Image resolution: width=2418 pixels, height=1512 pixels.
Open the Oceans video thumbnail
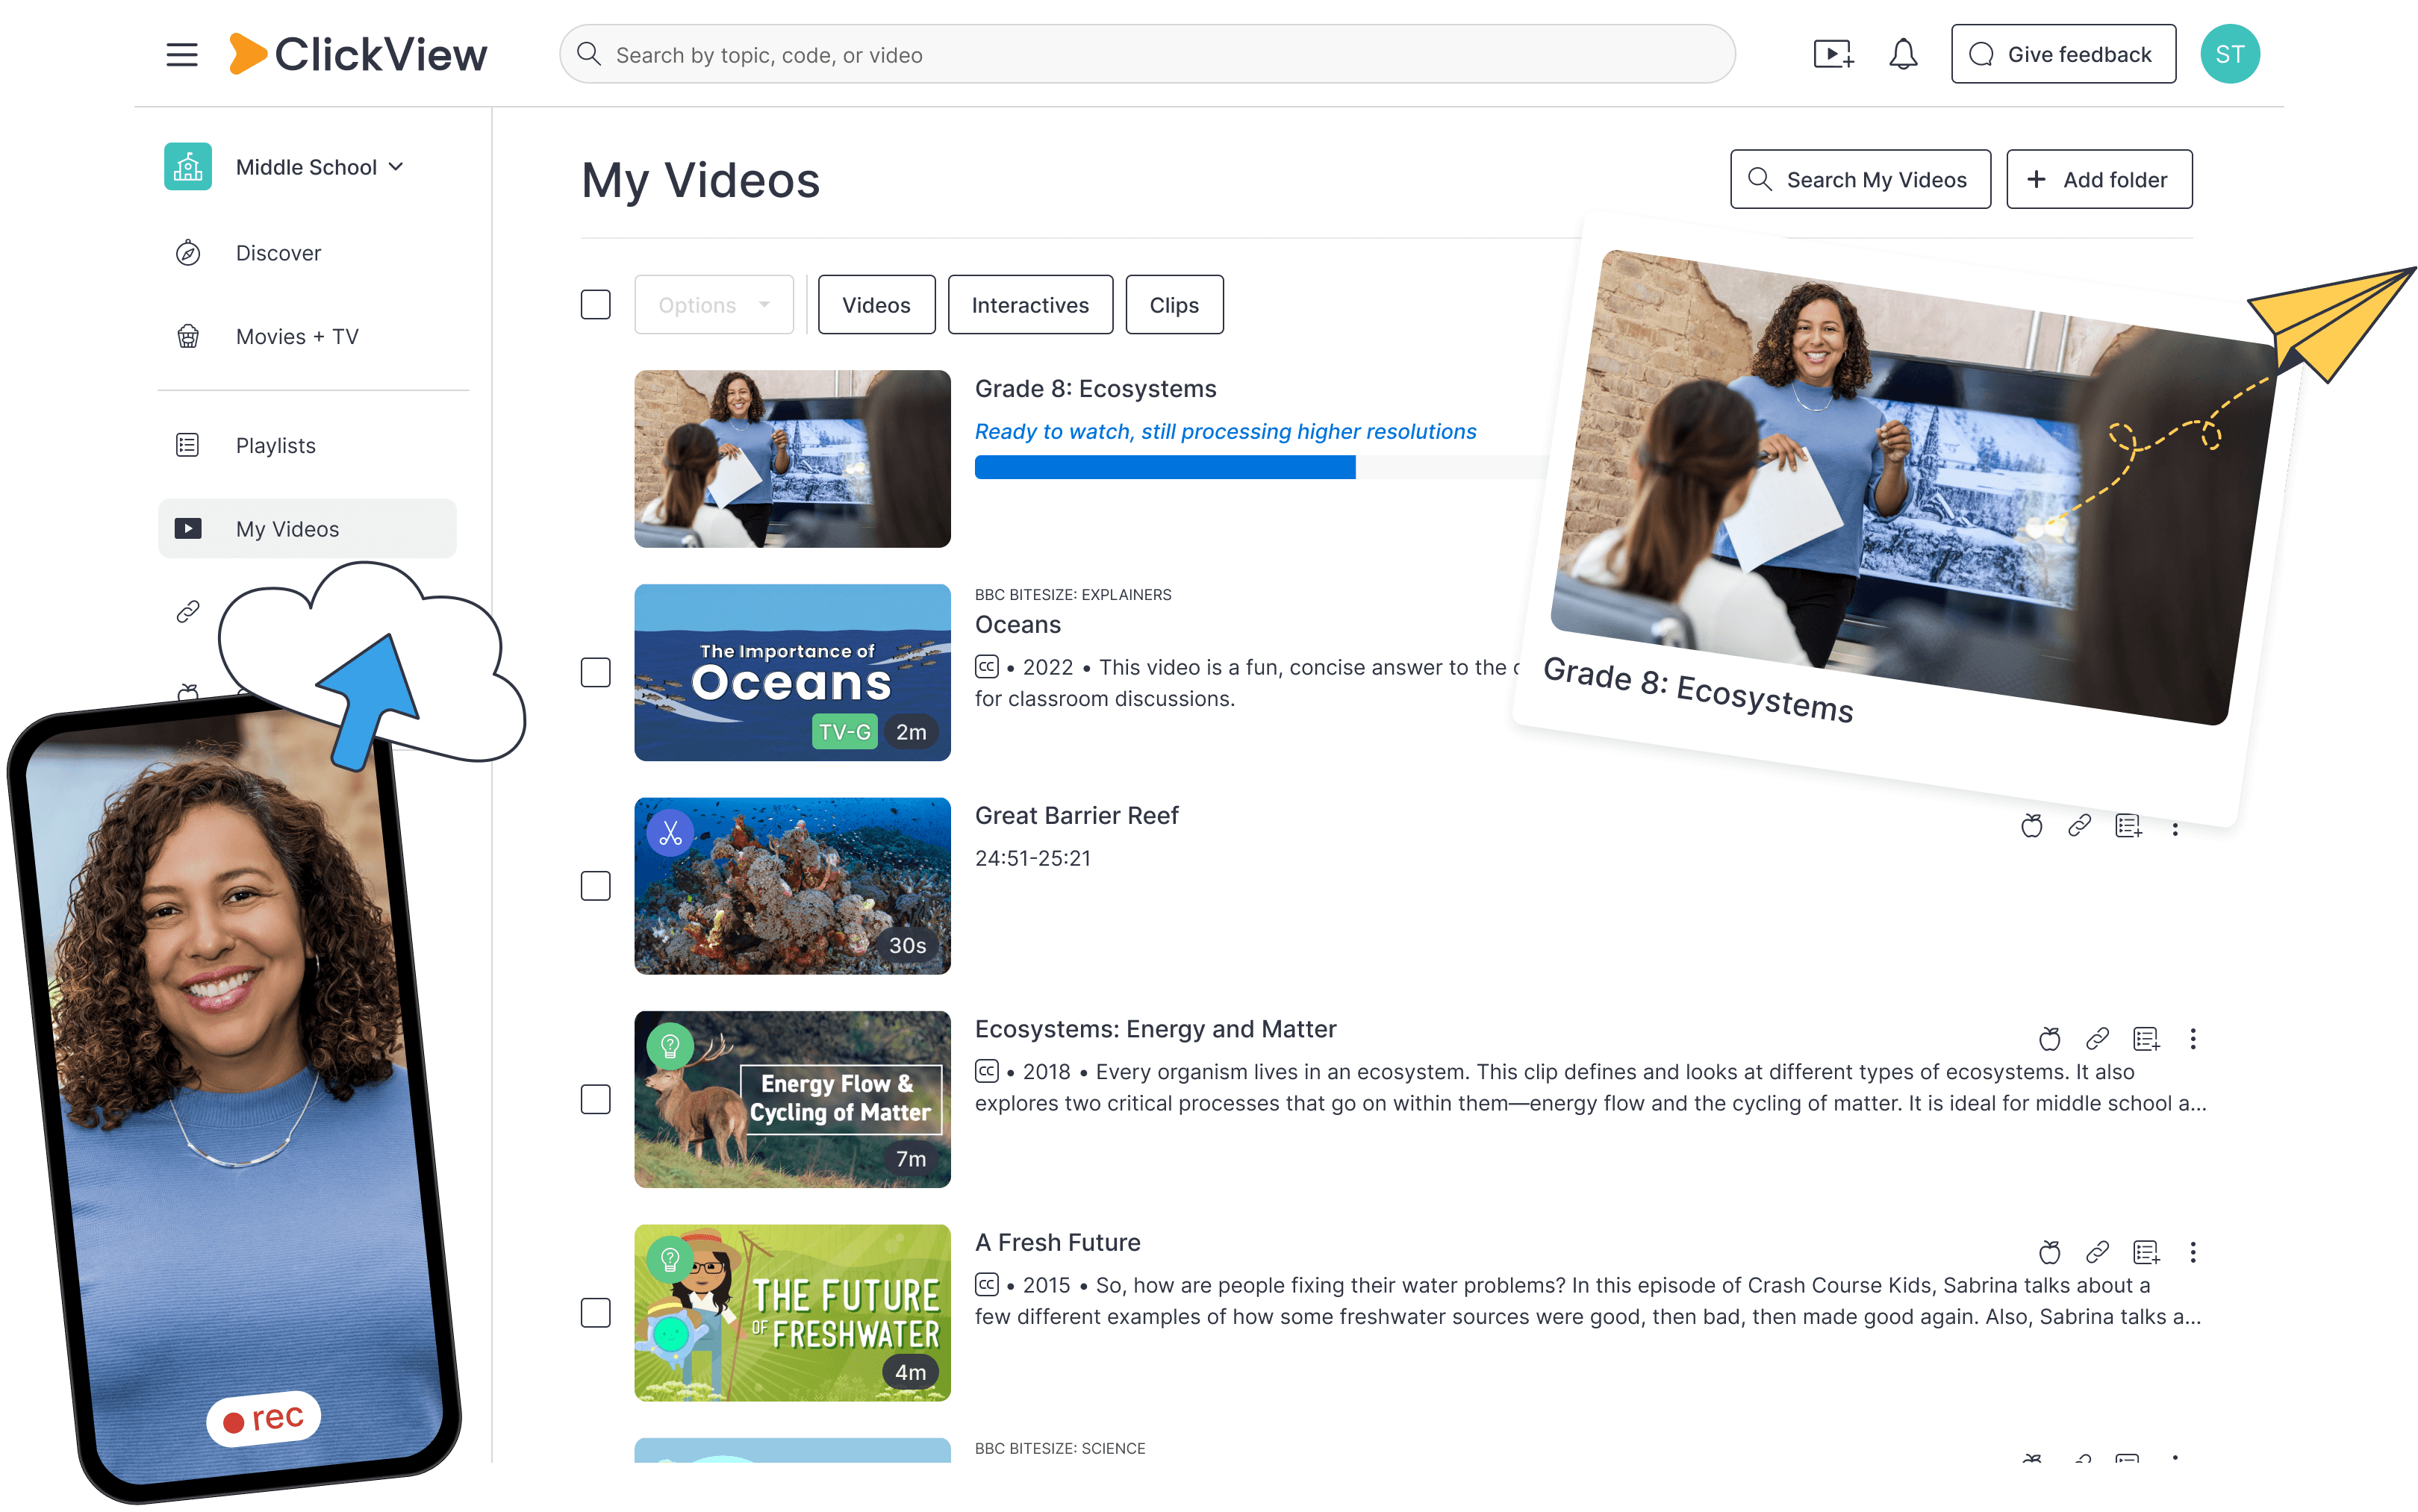point(792,672)
